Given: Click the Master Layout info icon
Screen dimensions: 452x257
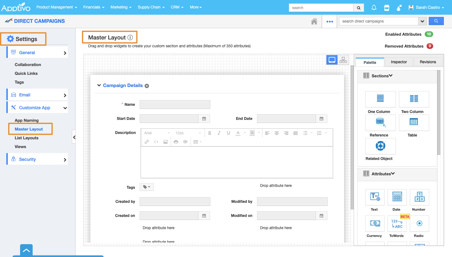Looking at the screenshot, I should pos(130,38).
